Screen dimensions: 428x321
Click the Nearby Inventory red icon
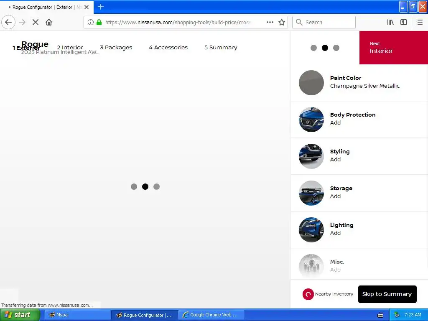pos(308,294)
